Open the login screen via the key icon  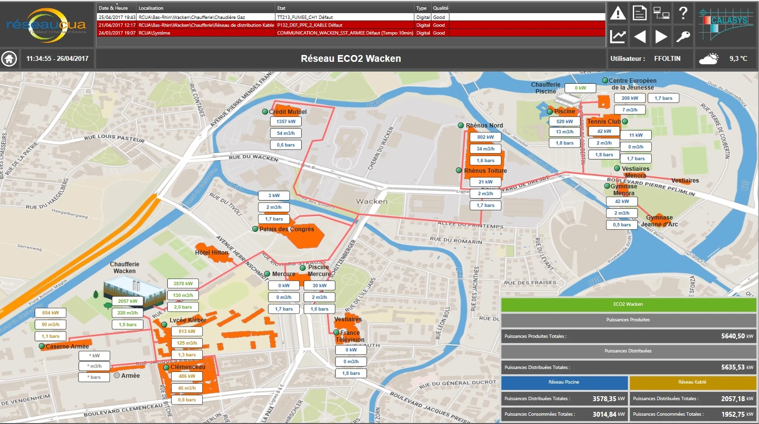tap(682, 36)
